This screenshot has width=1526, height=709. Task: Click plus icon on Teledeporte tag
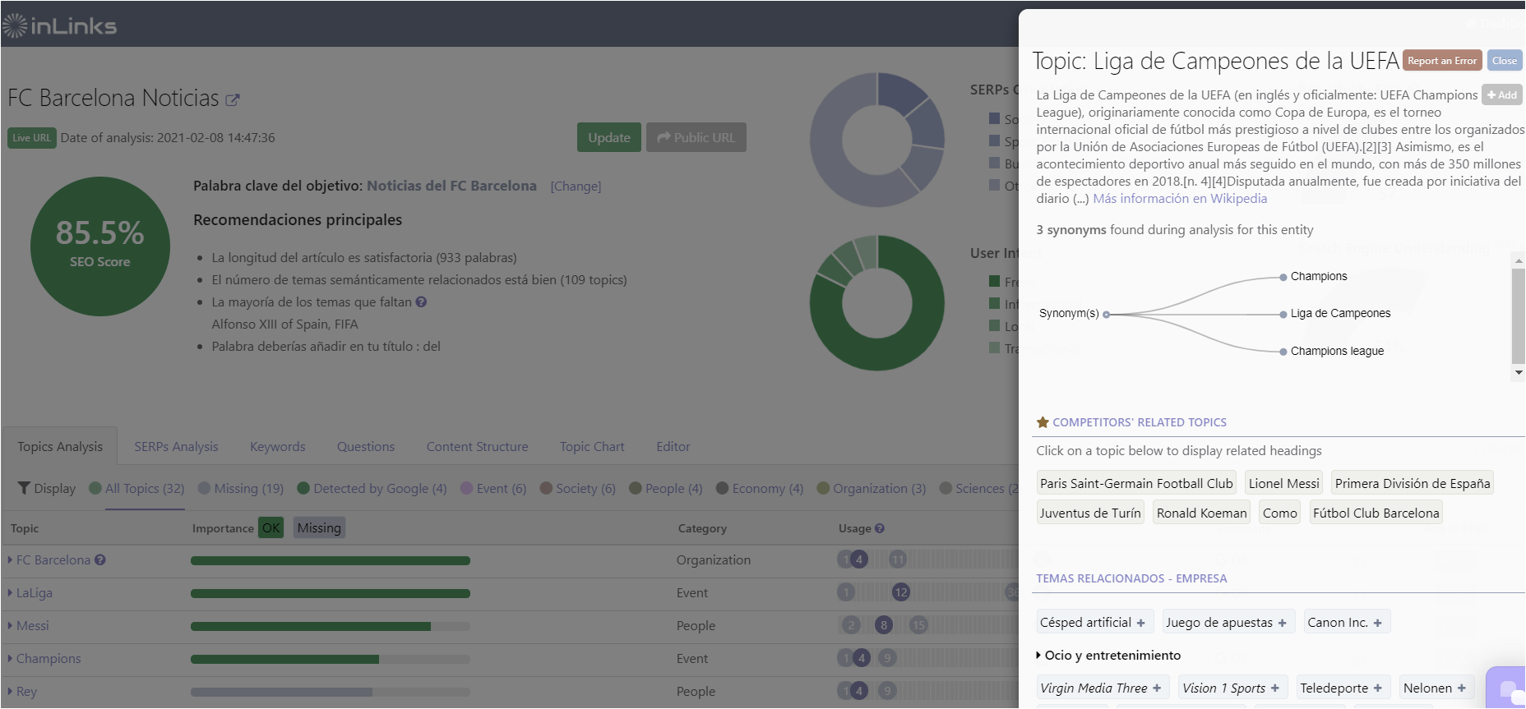1378,688
